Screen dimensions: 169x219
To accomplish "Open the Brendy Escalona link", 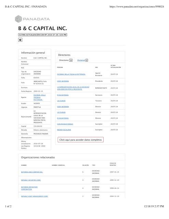I will (x=64, y=130).
